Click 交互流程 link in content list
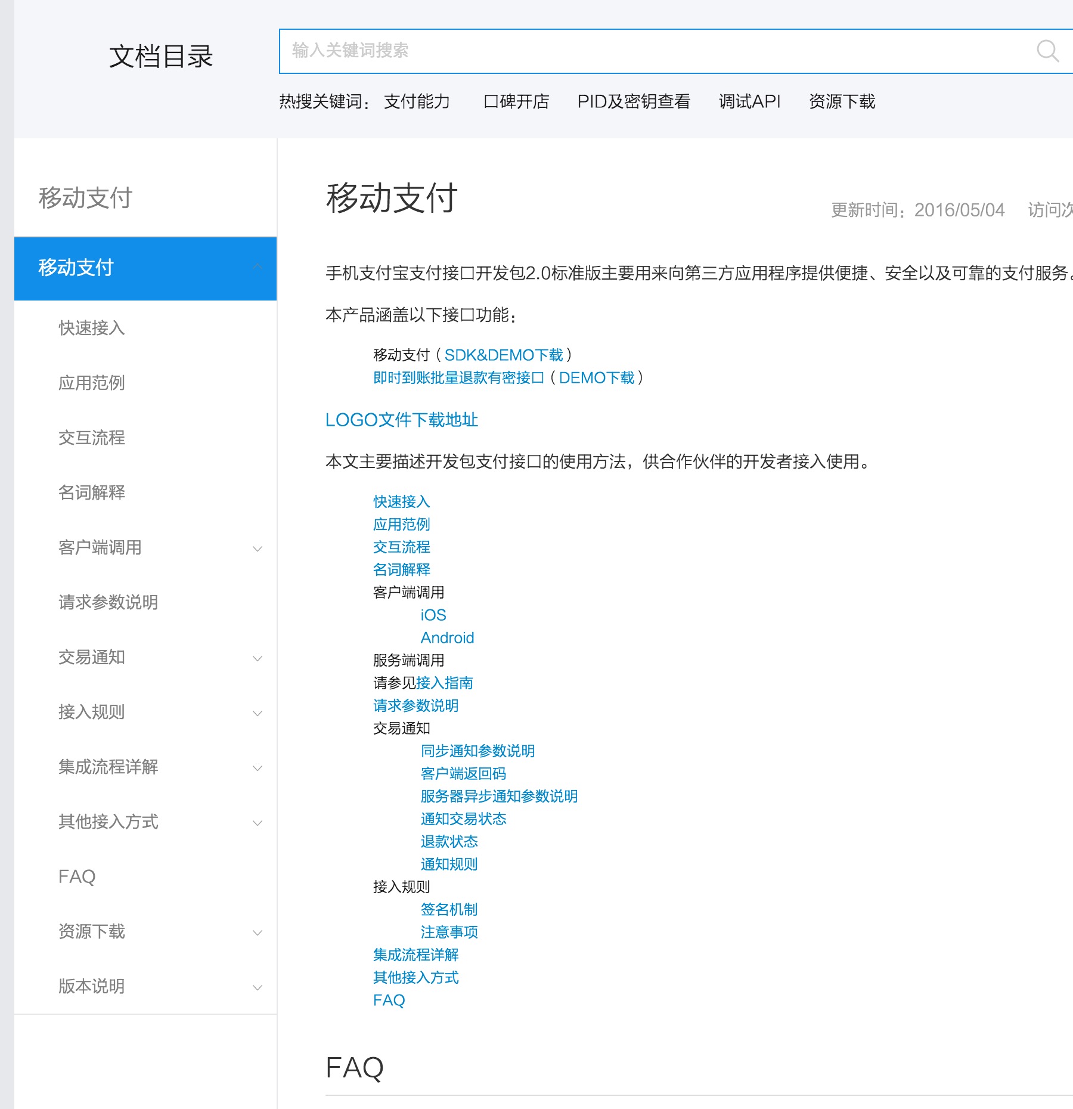Image resolution: width=1073 pixels, height=1109 pixels. click(x=402, y=547)
